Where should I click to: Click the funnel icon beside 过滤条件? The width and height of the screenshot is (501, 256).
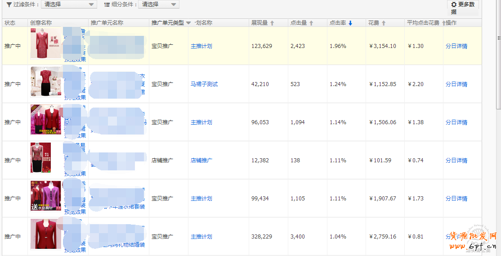point(9,4)
